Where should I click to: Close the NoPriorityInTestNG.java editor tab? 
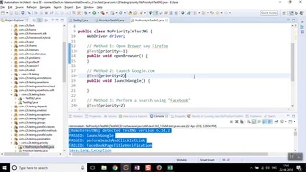pyautogui.click(x=167, y=20)
